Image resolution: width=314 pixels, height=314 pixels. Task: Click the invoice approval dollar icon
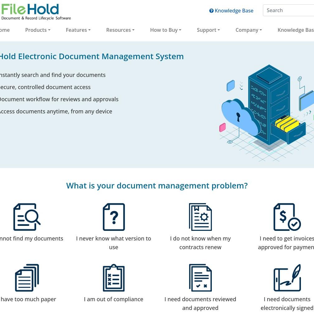coord(287,217)
